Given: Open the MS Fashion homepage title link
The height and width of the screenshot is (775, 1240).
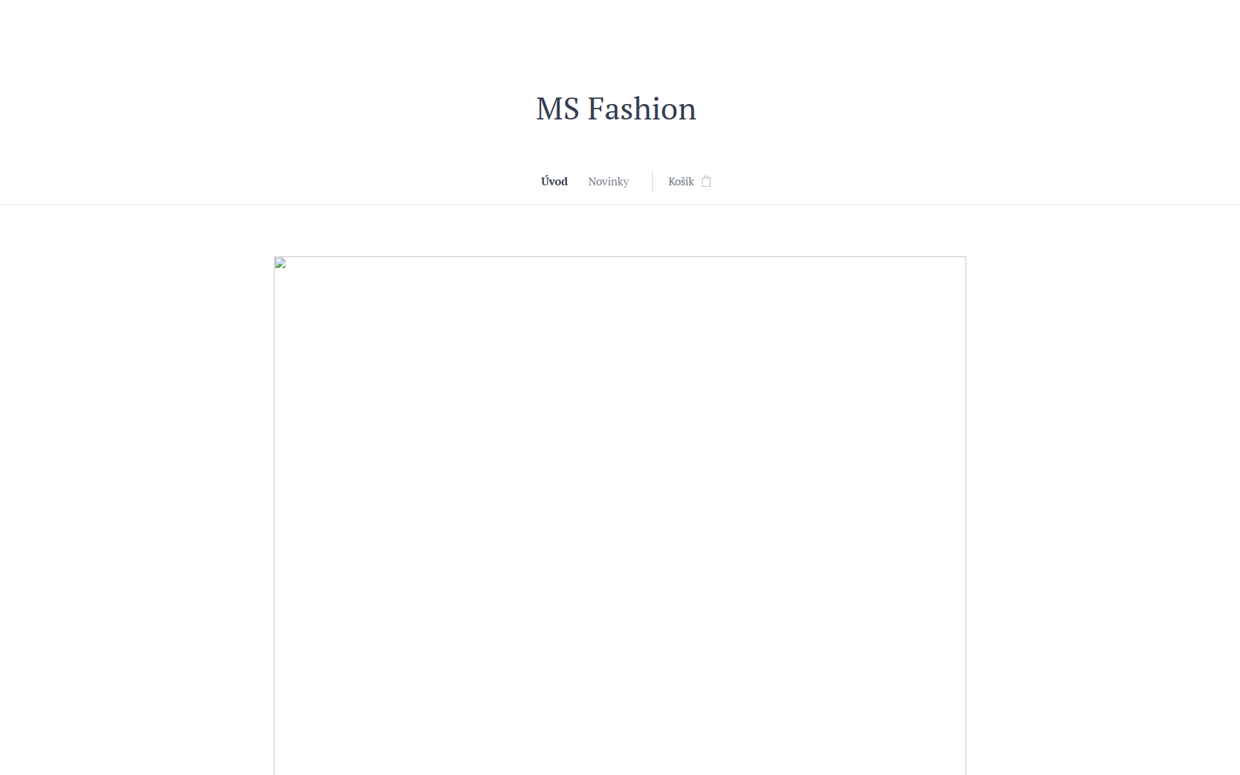Looking at the screenshot, I should click(615, 108).
